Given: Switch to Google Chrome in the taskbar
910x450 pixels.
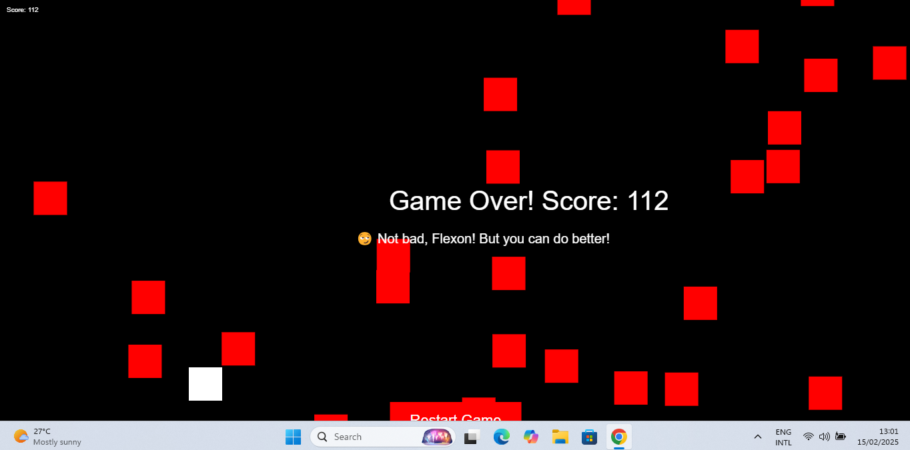Looking at the screenshot, I should coord(618,437).
